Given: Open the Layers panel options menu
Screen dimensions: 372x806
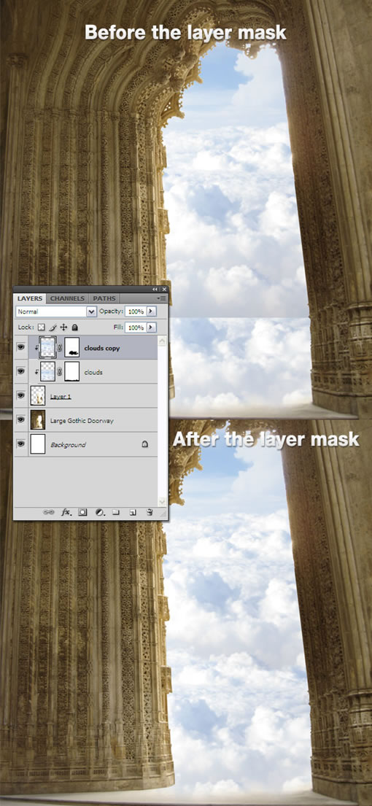Looking at the screenshot, I should [x=161, y=298].
